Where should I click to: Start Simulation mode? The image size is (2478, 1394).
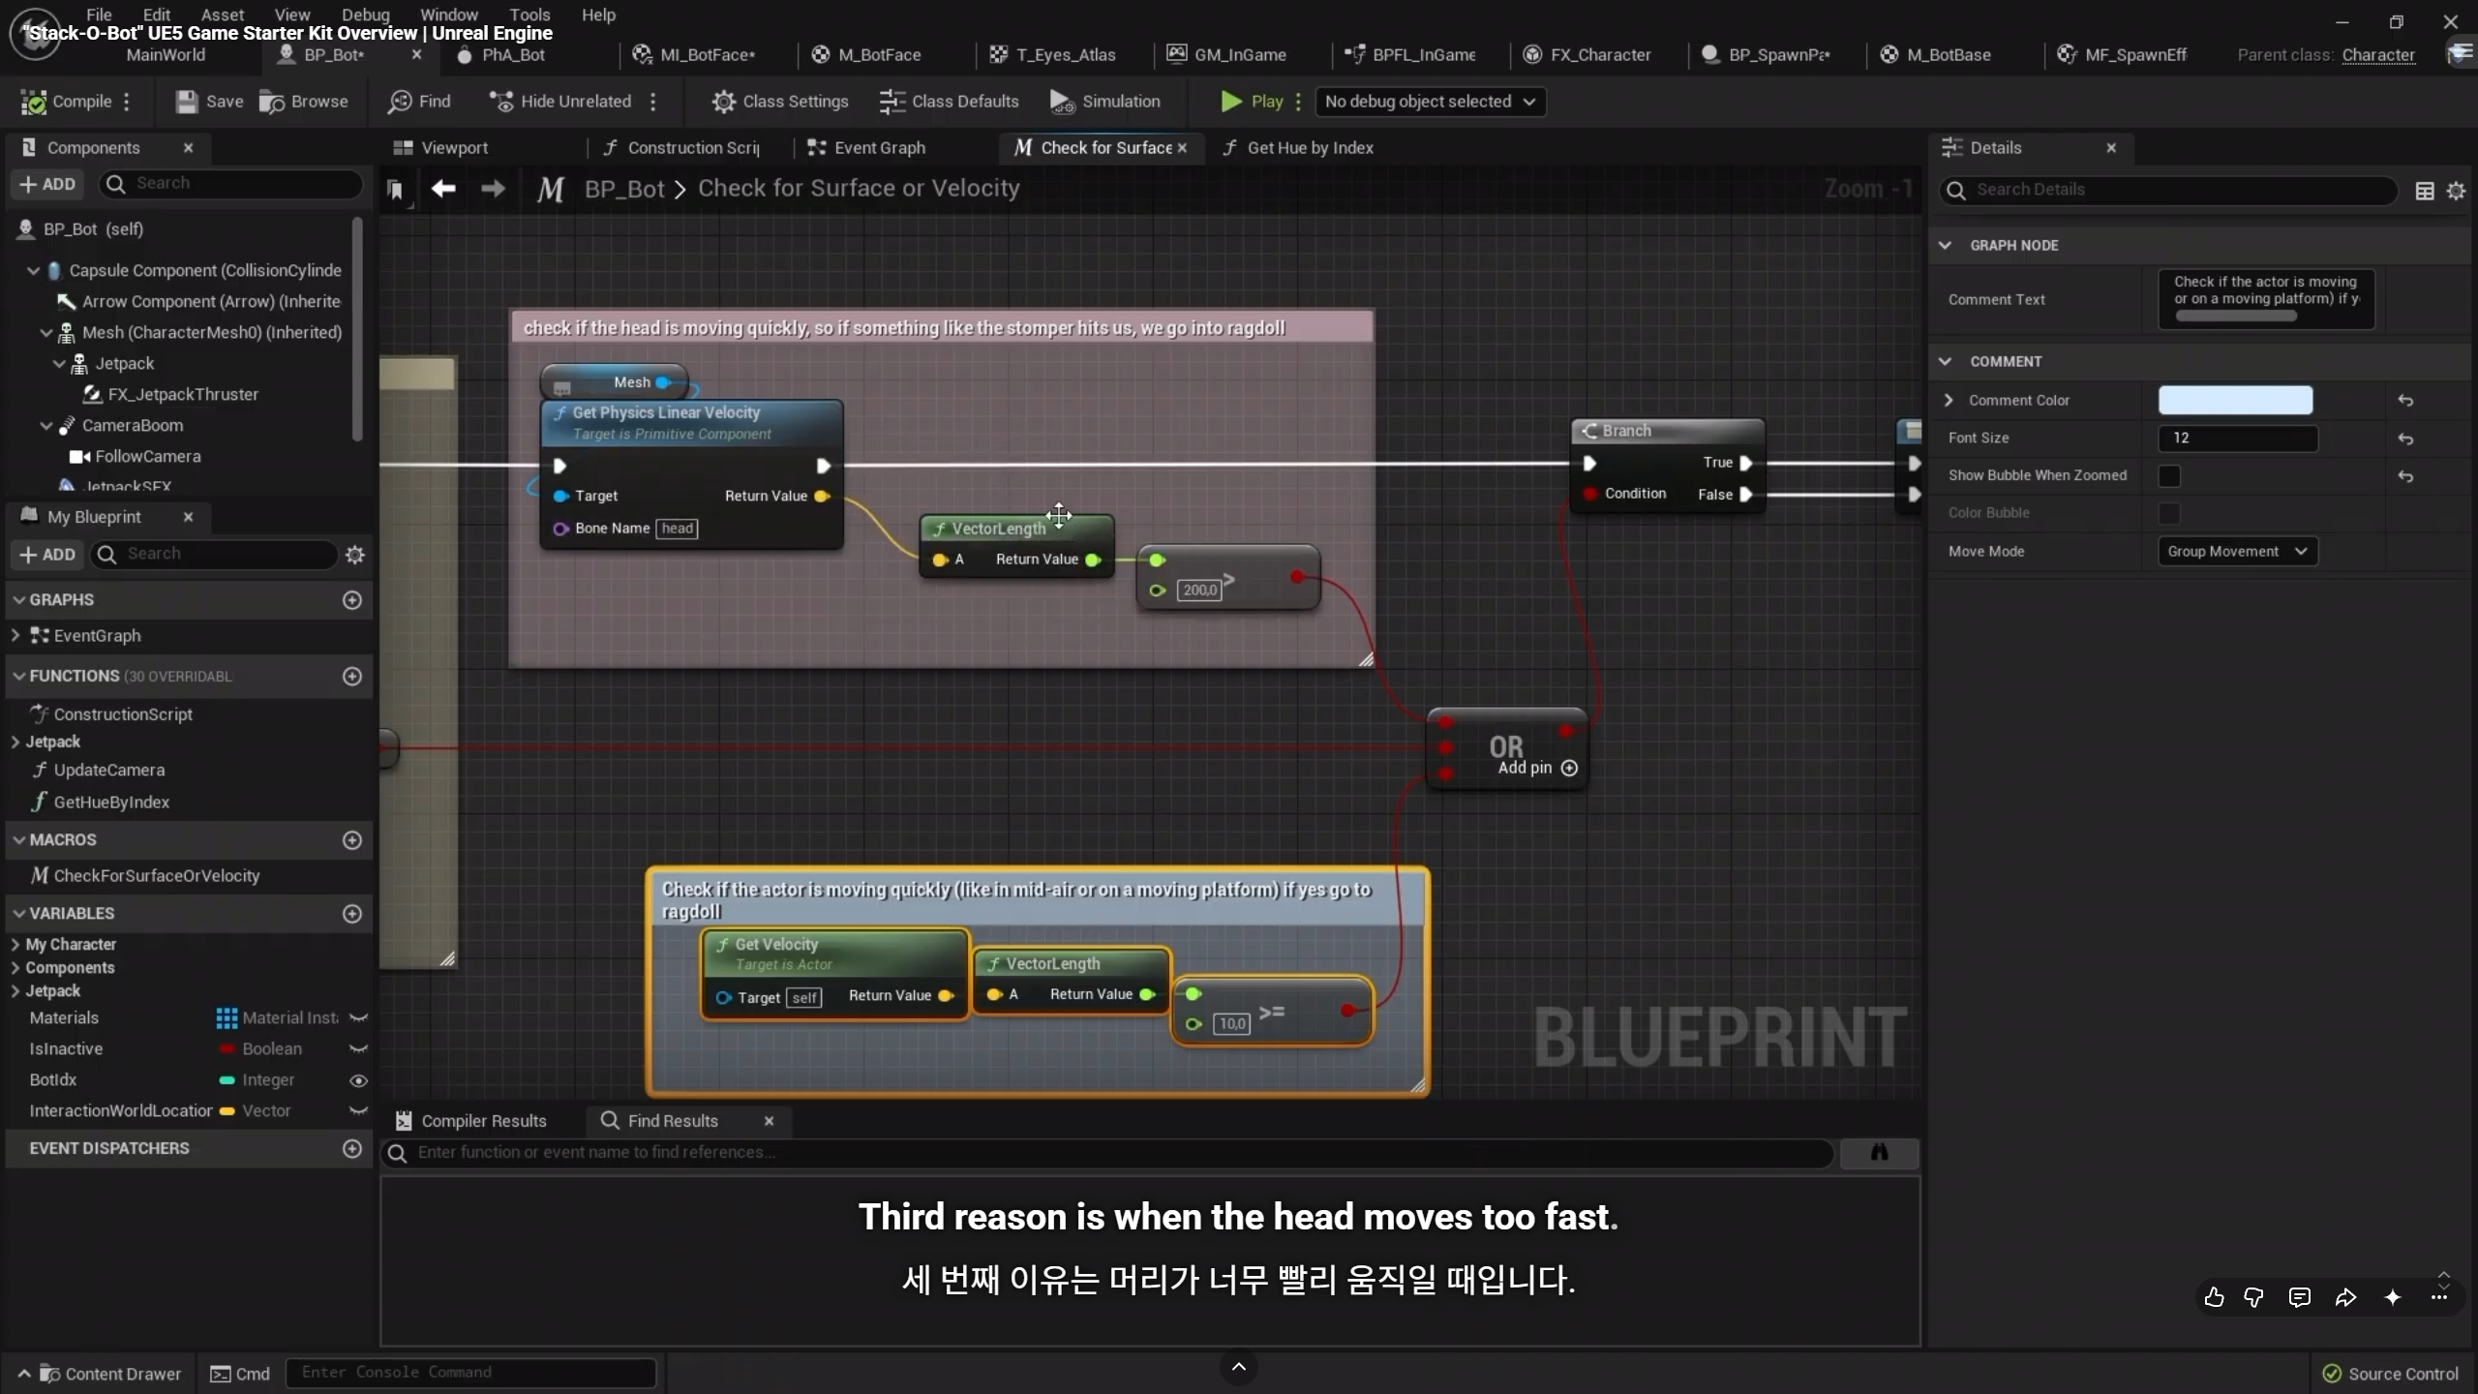tap(1105, 102)
